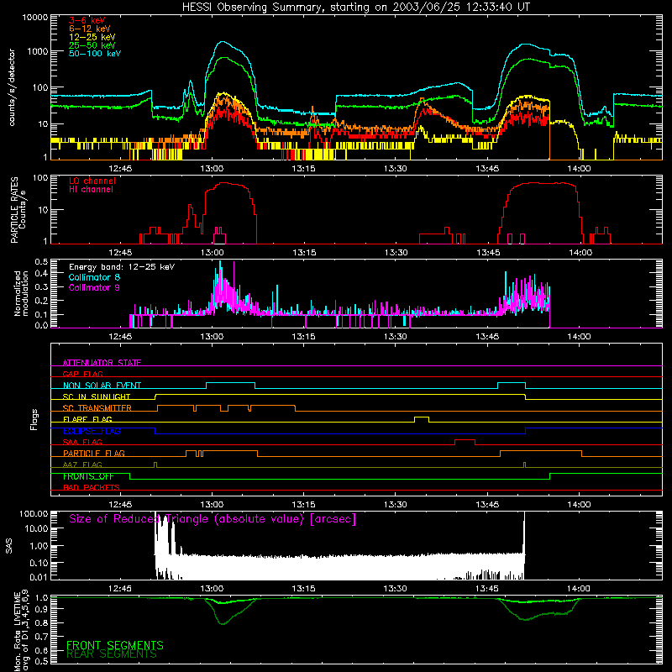Screen dimensions: 672x672
Task: Click the 10000 tick label on count-rate panel
Action: coord(35,17)
